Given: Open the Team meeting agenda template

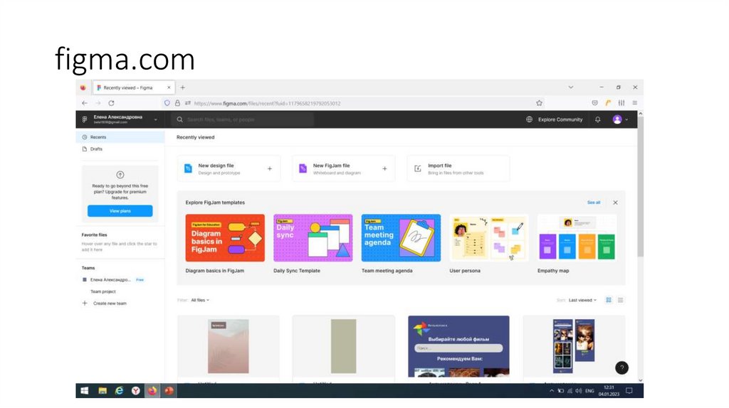Looking at the screenshot, I should tap(401, 237).
